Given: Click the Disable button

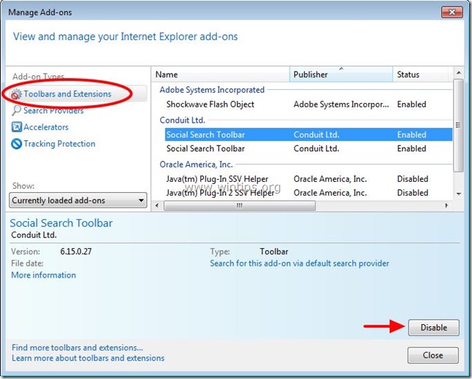Looking at the screenshot, I should tap(434, 327).
